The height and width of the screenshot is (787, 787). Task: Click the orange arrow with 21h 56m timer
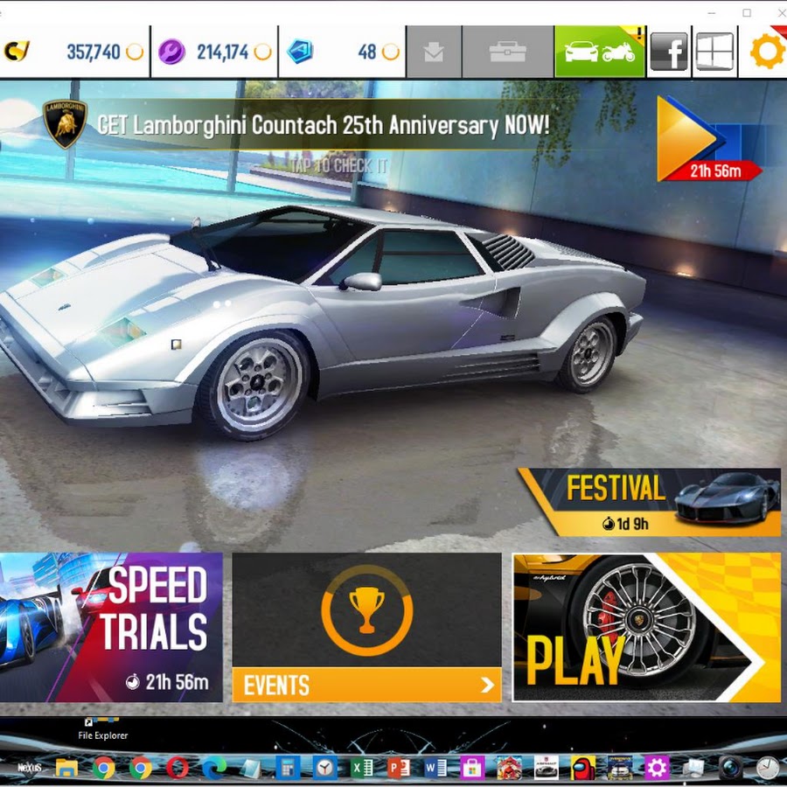point(708,139)
